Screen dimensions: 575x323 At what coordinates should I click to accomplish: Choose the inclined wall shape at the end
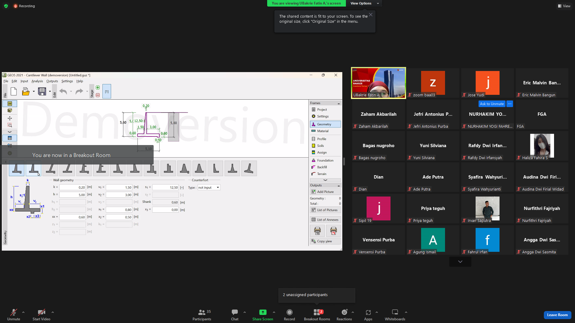[249, 168]
